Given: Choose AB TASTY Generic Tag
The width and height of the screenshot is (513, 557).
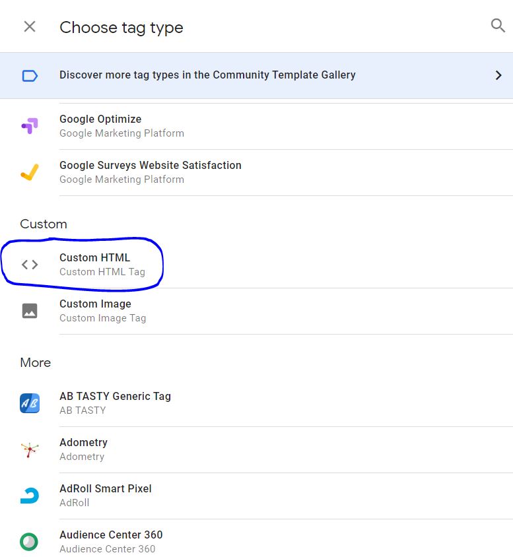Looking at the screenshot, I should (x=256, y=403).
